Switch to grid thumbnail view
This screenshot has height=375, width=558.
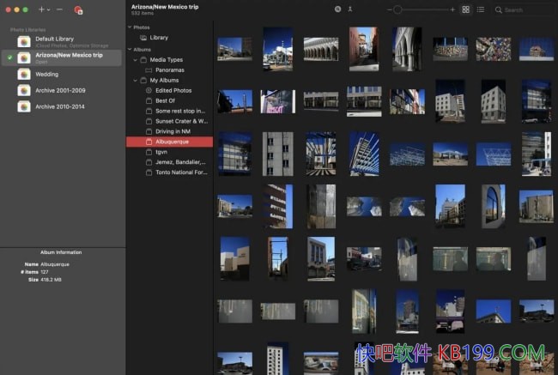pos(466,9)
